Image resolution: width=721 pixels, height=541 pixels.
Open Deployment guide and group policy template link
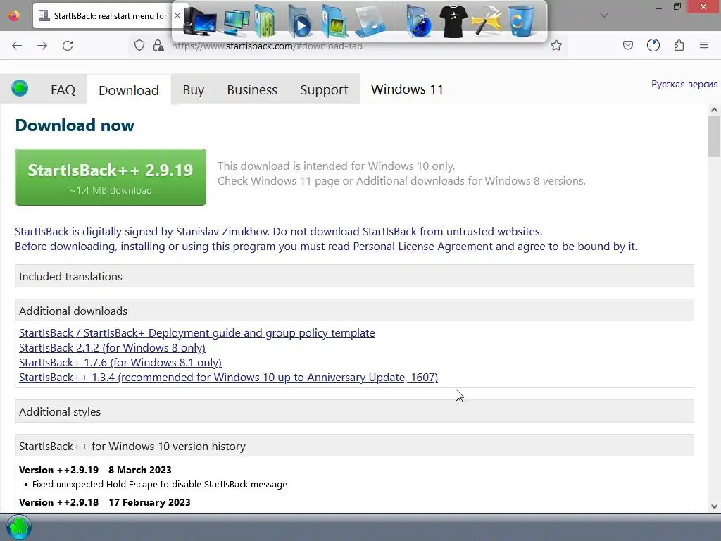point(197,332)
